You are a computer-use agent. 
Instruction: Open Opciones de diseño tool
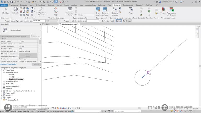coord(70,11)
